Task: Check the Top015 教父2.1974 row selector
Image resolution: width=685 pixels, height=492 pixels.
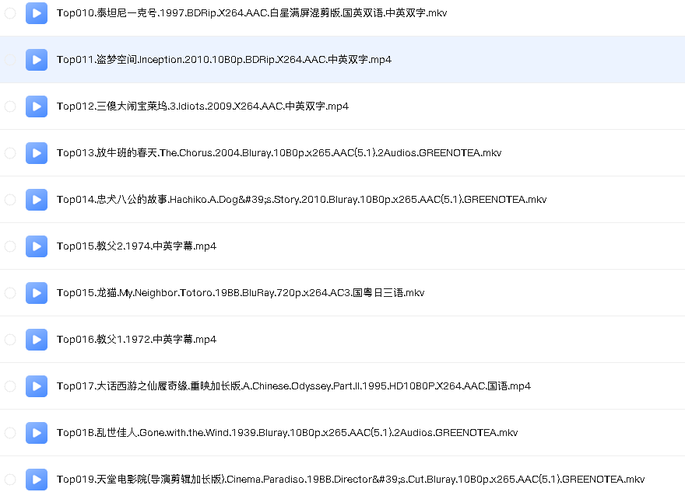Action: coord(10,246)
